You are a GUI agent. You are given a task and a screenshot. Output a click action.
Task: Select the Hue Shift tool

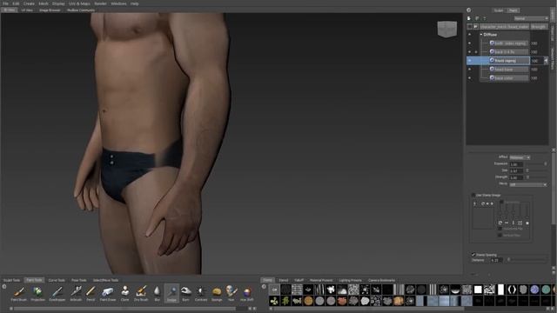[247, 293]
